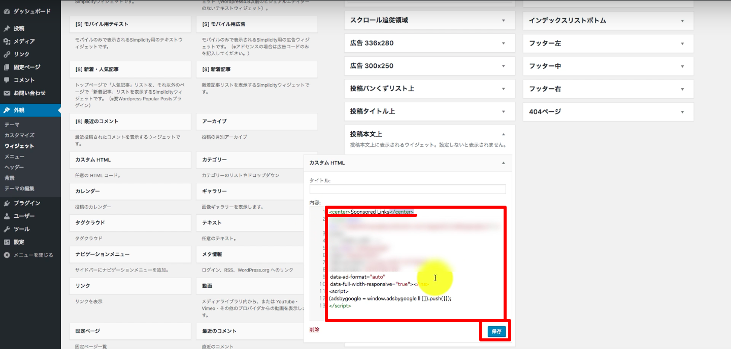This screenshot has width=731, height=349.
Task: Select the アーカイブ widget
Action: [257, 122]
